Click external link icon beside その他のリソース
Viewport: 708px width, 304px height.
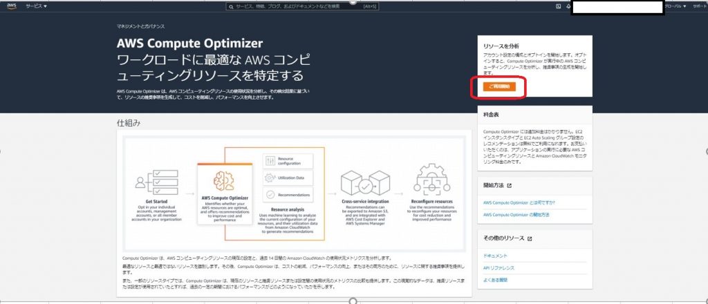tap(530, 238)
